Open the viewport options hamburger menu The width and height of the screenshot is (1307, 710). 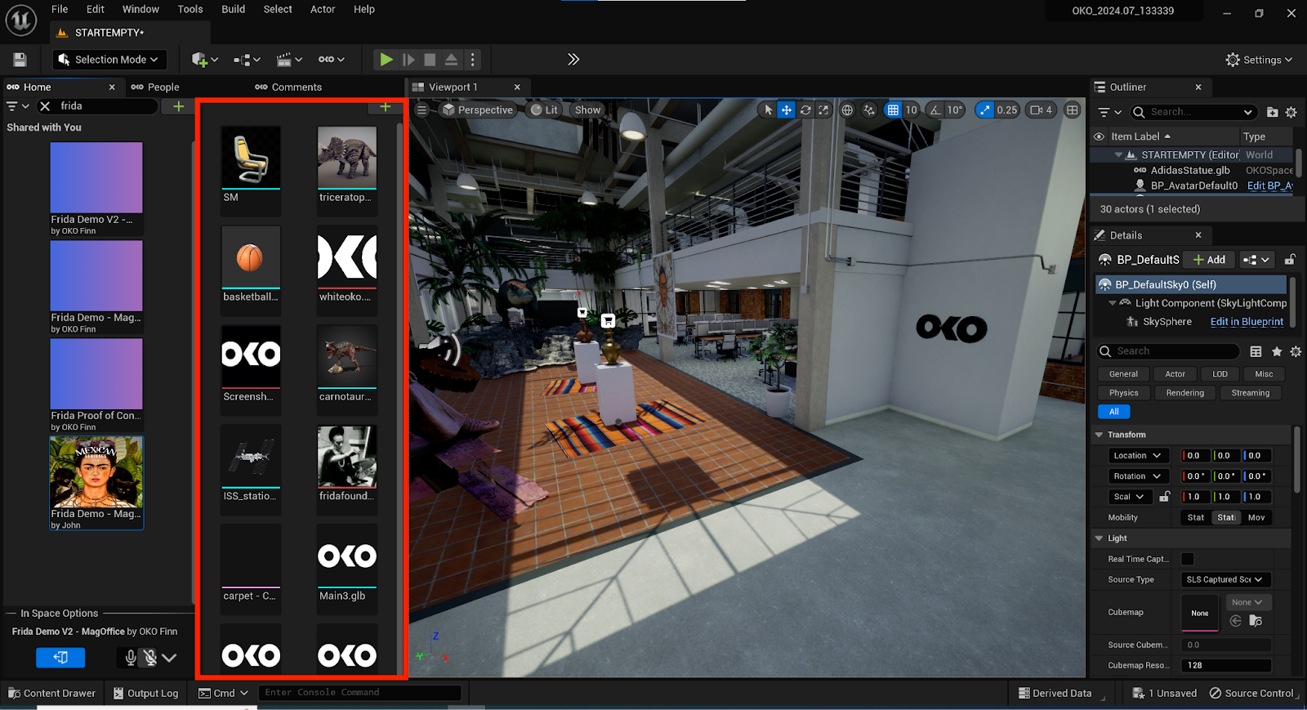click(422, 110)
